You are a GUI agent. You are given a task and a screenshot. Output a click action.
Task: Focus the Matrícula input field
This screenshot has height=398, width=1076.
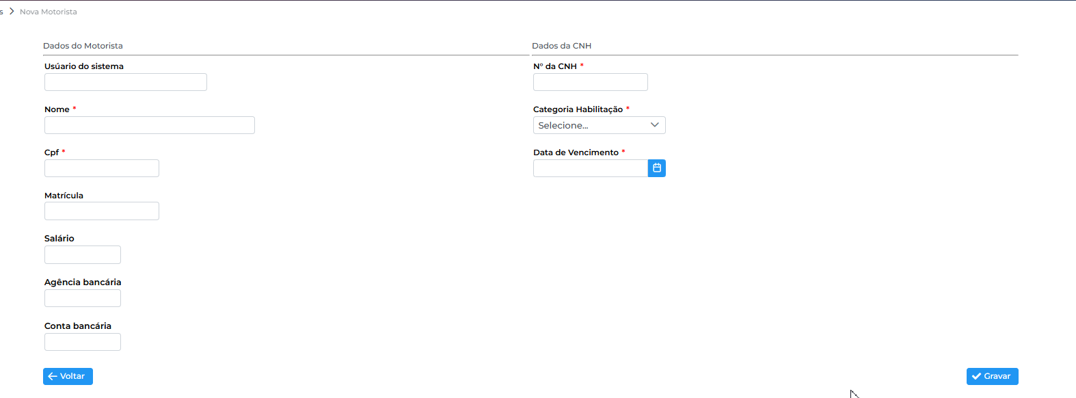pos(101,211)
